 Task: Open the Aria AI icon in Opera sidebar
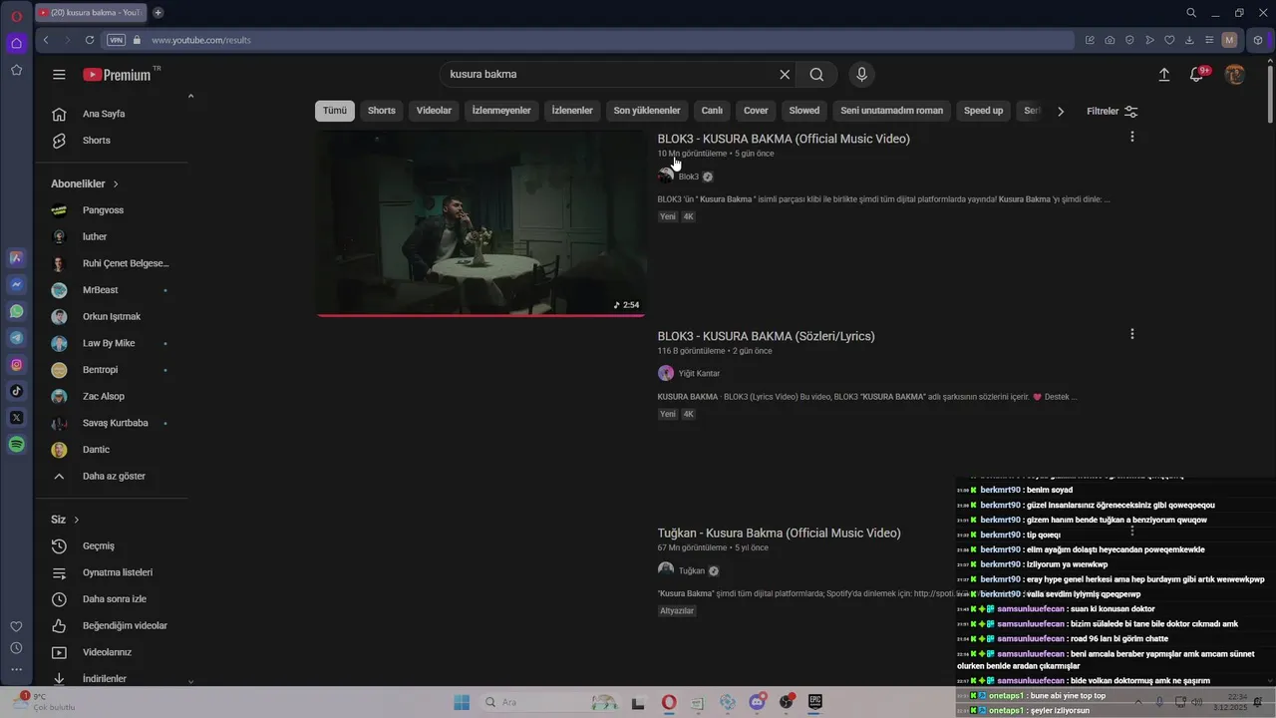click(17, 257)
